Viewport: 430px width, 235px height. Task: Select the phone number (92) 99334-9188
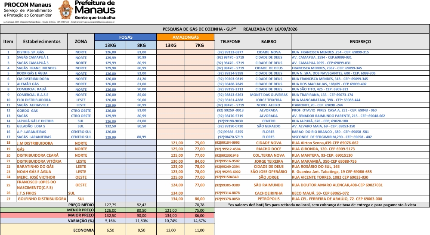click(x=230, y=73)
